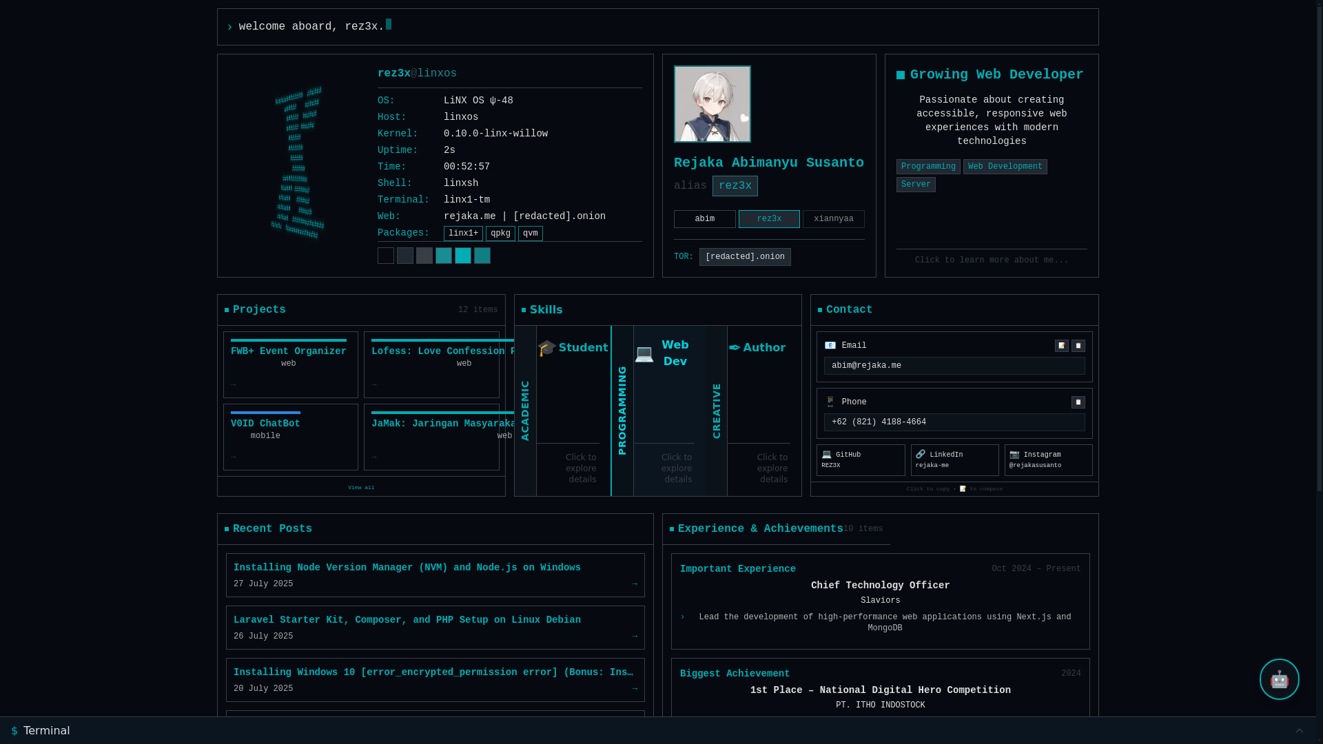Click the arrow on the Laravel Starter Kit post
Viewport: 1323px width, 744px height.
635,637
